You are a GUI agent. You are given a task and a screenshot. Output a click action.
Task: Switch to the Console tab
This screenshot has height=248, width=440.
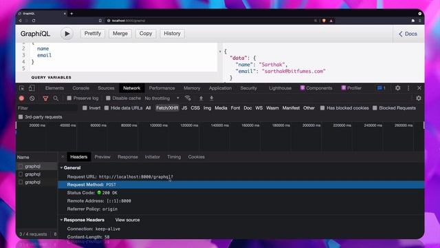[x=80, y=88]
